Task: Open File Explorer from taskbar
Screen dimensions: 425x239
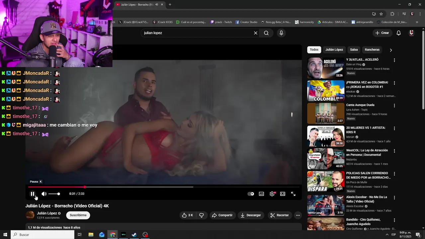Action: 91,235
